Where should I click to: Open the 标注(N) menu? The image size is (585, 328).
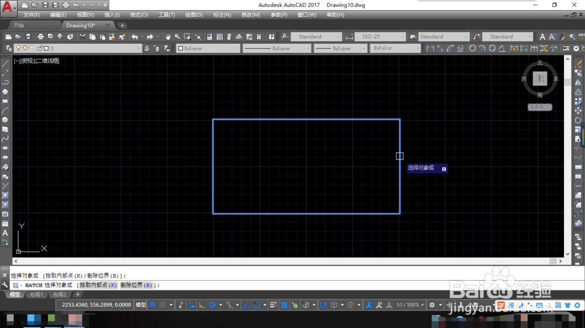click(x=222, y=15)
